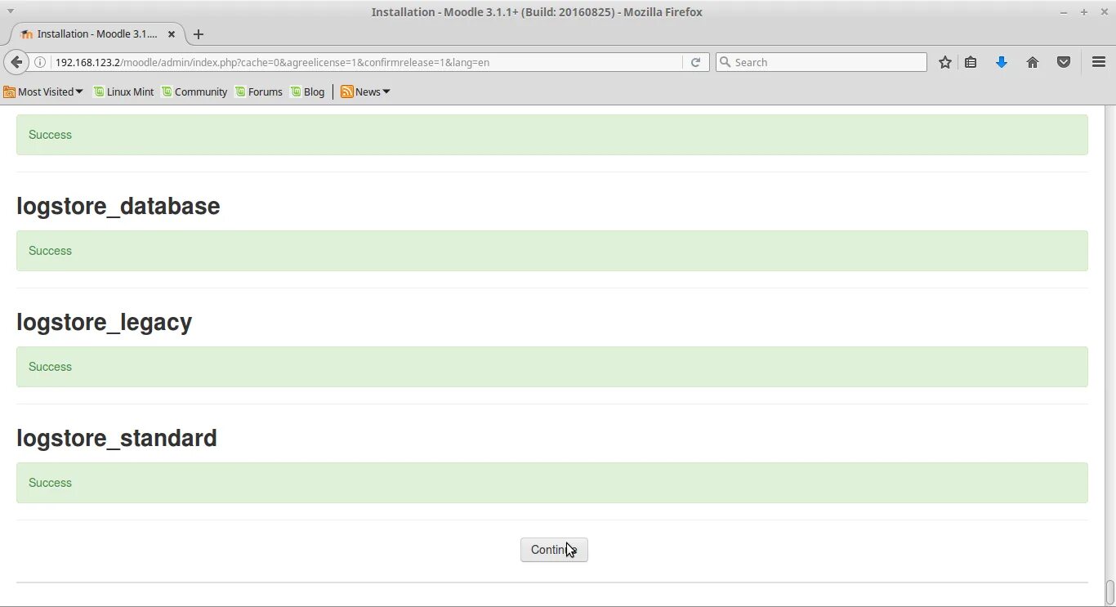Open the Blog bookmark
The image size is (1116, 607).
(x=308, y=91)
